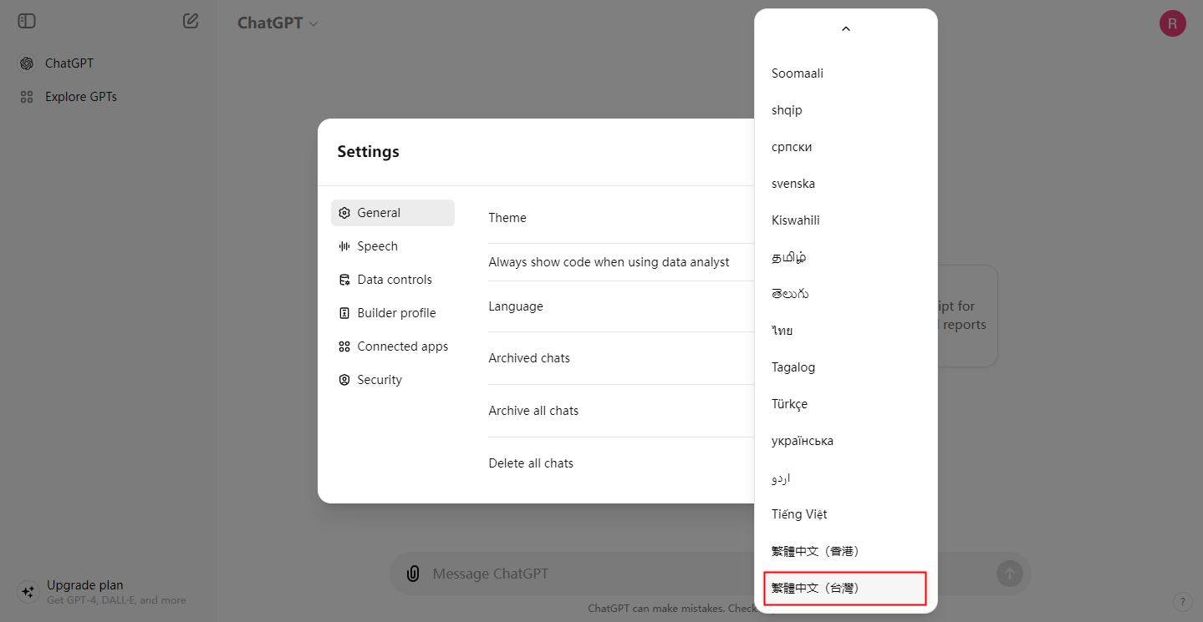The image size is (1203, 622).
Task: Open the Builder profile settings tab
Action: coord(393,313)
